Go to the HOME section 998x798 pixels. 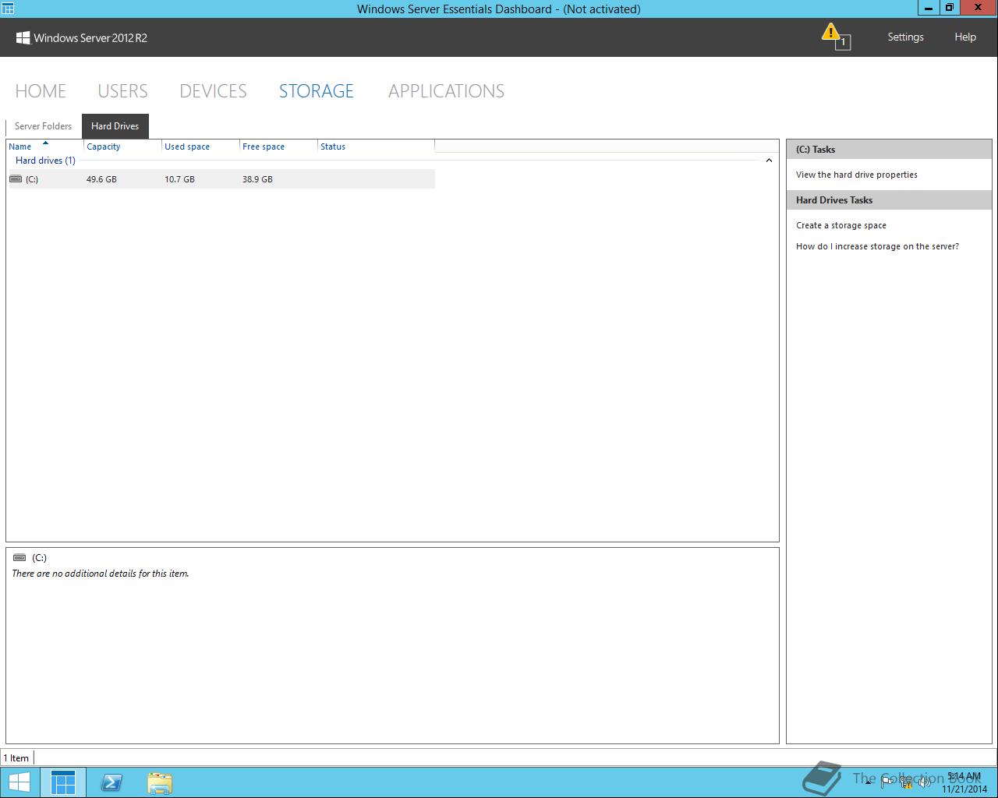pos(41,91)
